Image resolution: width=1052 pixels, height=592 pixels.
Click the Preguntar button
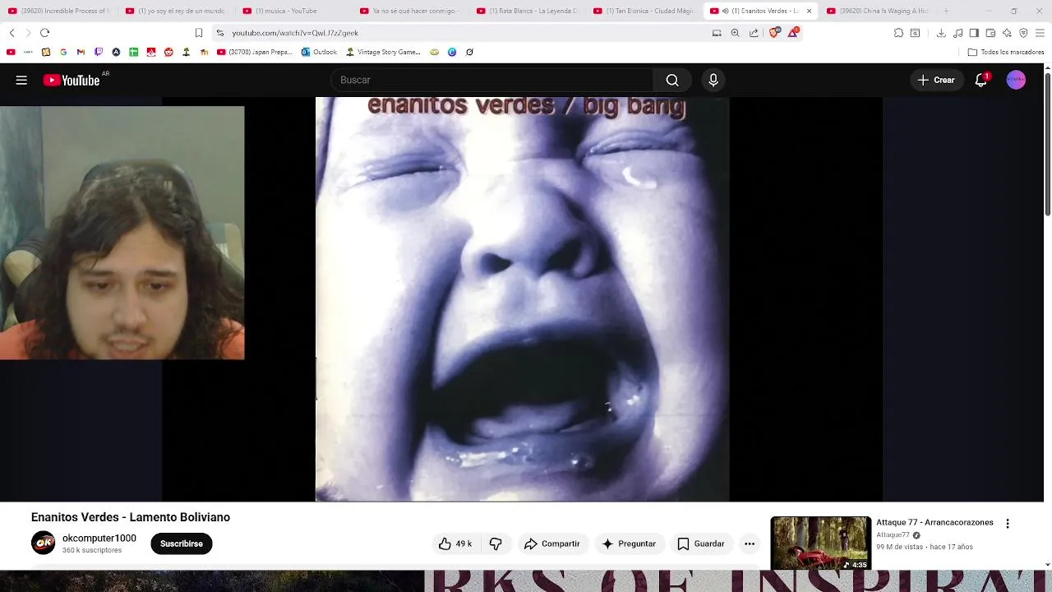(629, 543)
